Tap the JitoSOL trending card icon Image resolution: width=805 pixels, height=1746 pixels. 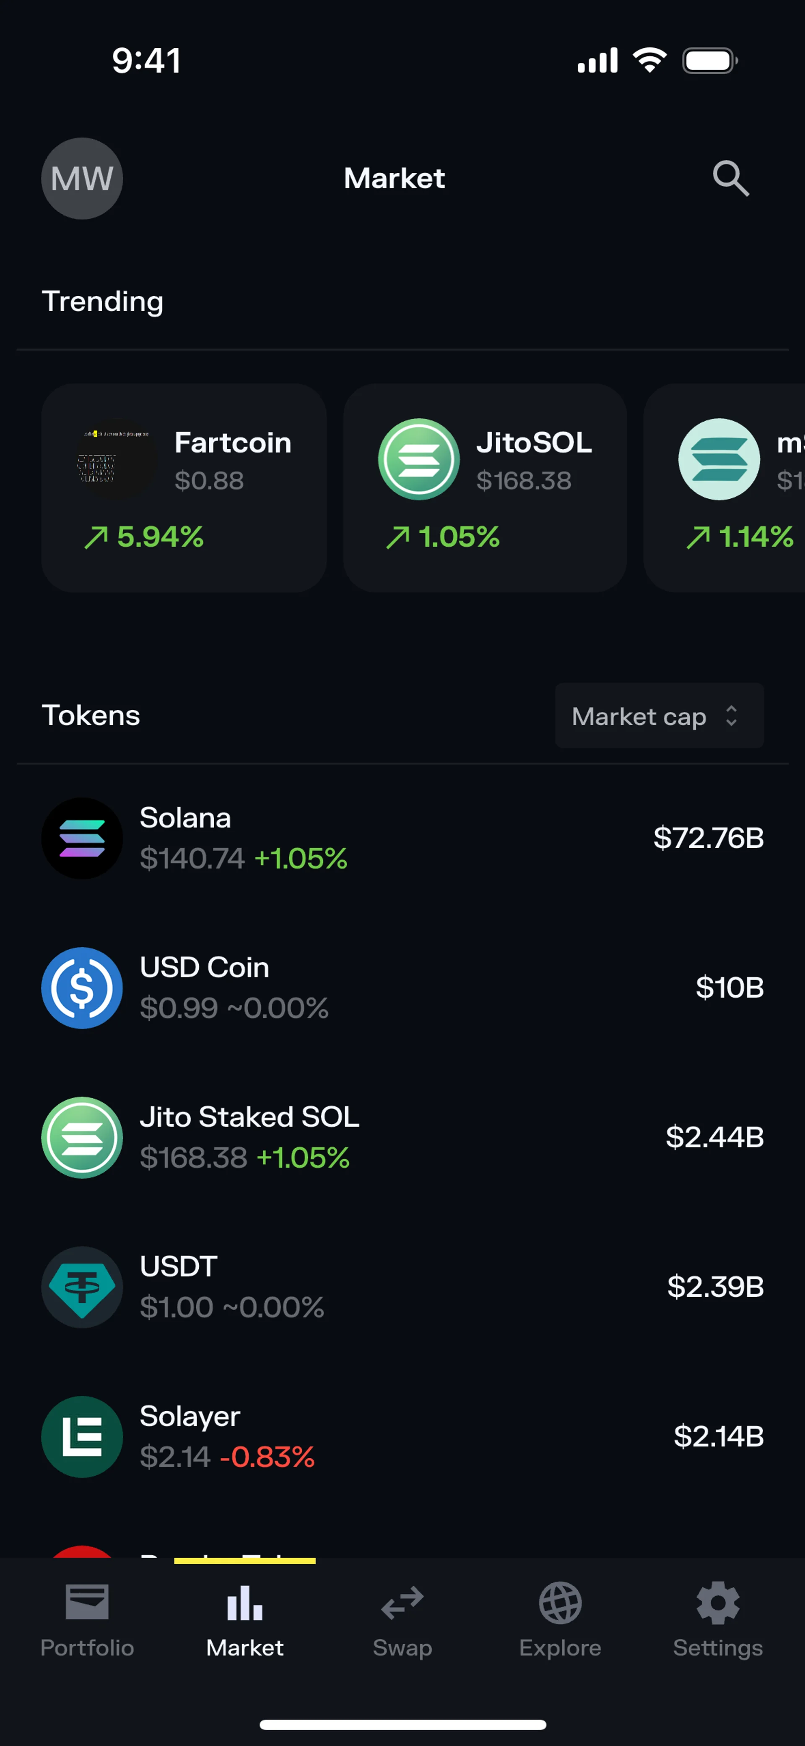point(419,459)
